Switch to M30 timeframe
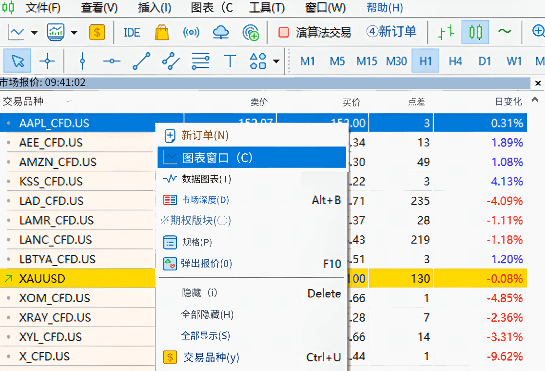 click(396, 61)
